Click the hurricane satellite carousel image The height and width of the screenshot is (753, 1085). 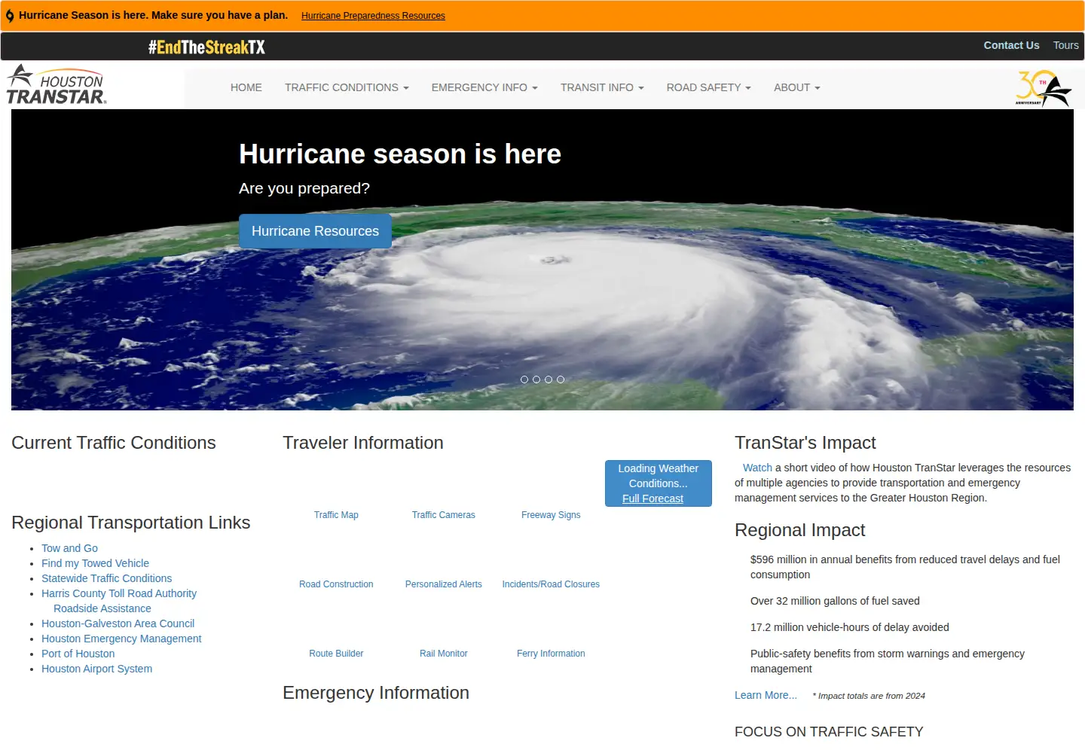[542, 260]
